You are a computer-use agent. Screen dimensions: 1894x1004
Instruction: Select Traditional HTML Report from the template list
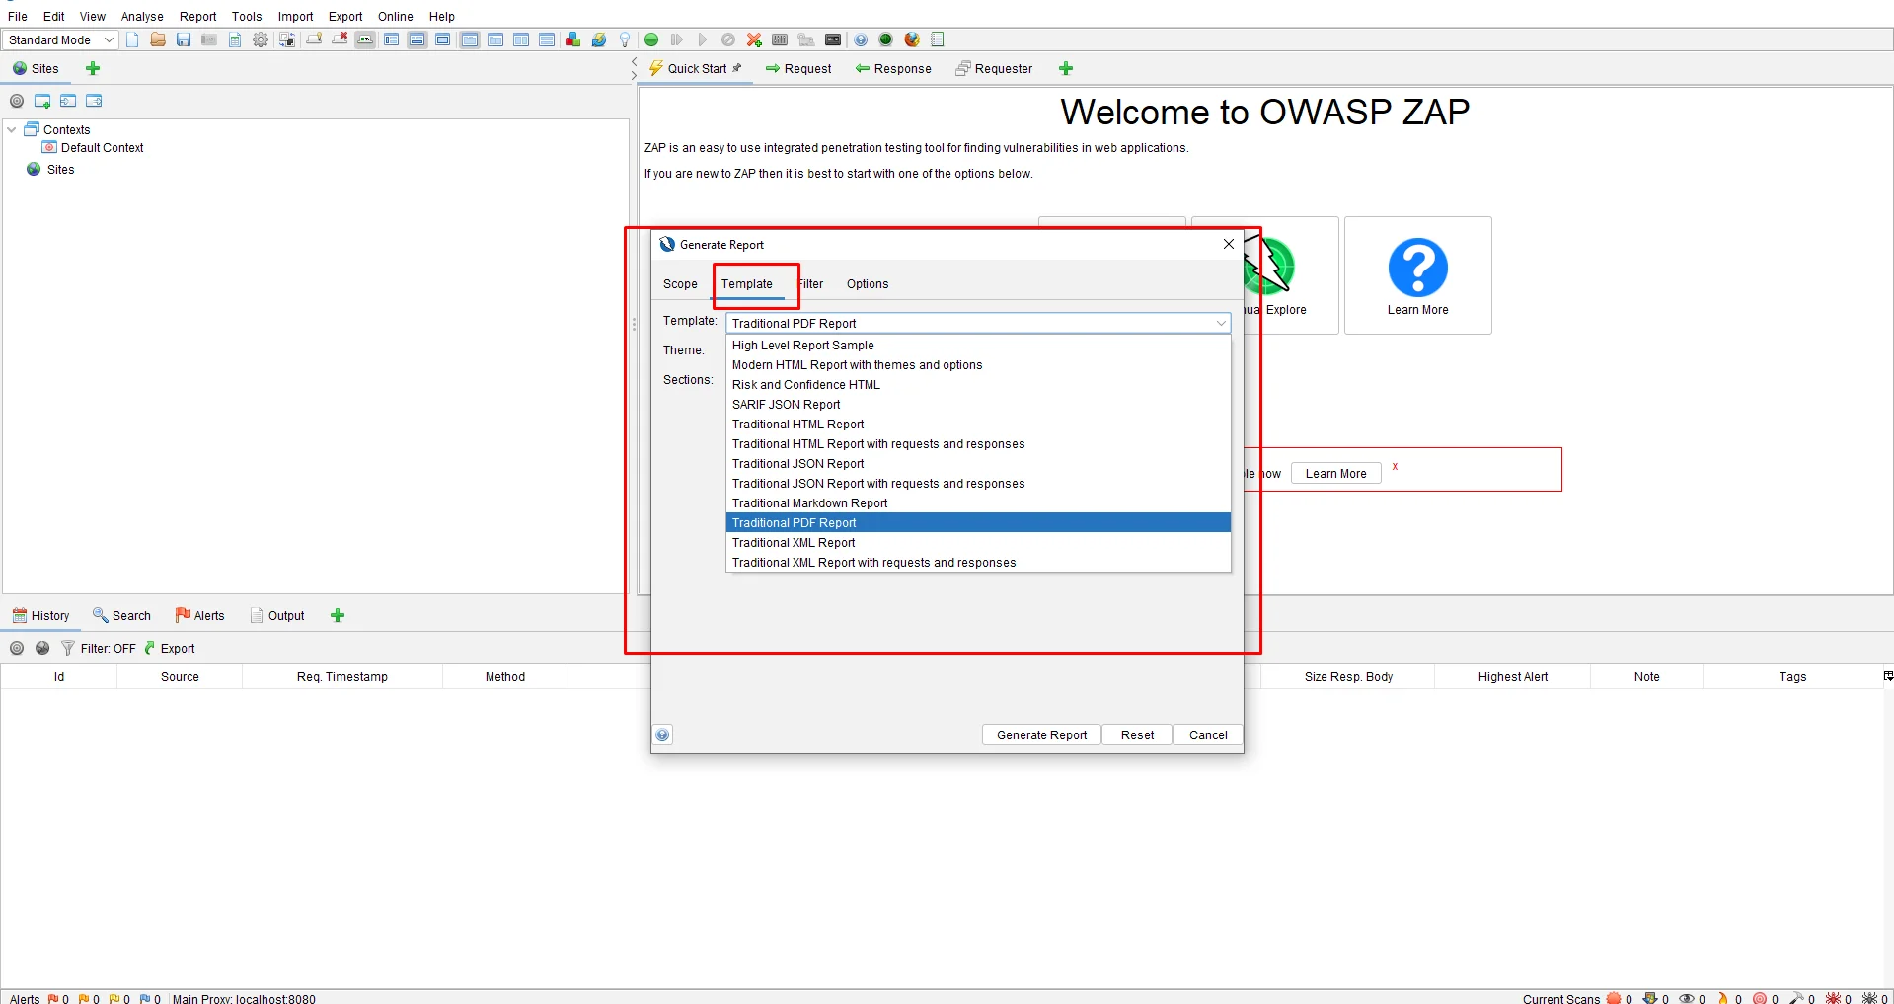797,425
